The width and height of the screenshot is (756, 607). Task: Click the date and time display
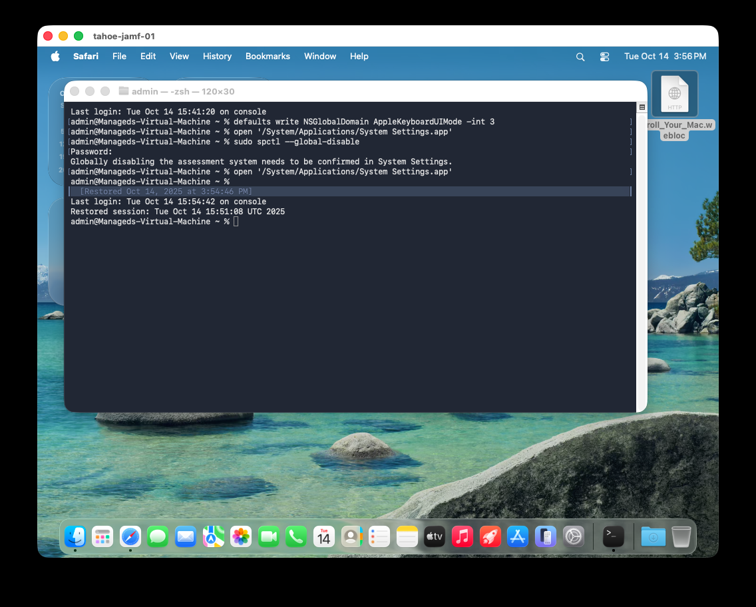point(665,57)
